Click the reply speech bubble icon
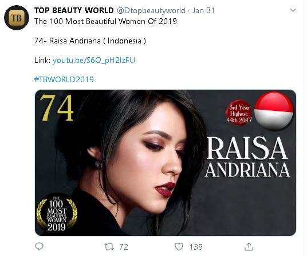Image resolution: width=307 pixels, height=256 pixels. point(39,247)
